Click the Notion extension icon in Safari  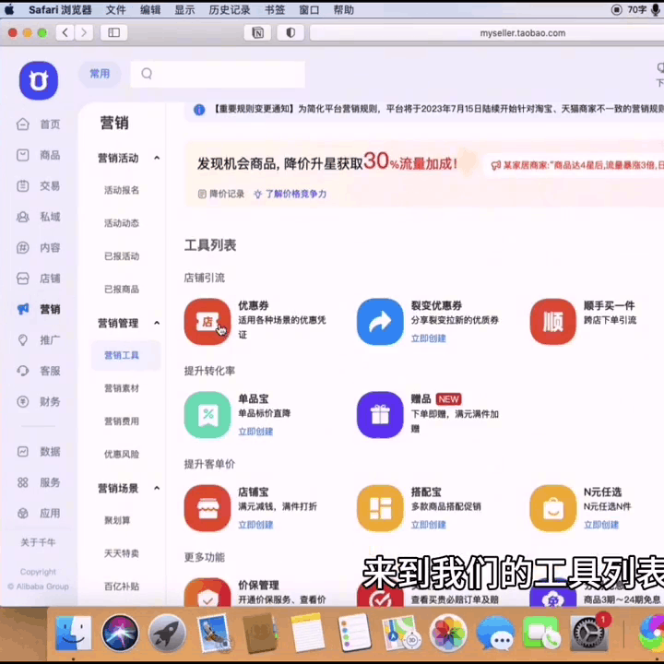tap(257, 32)
